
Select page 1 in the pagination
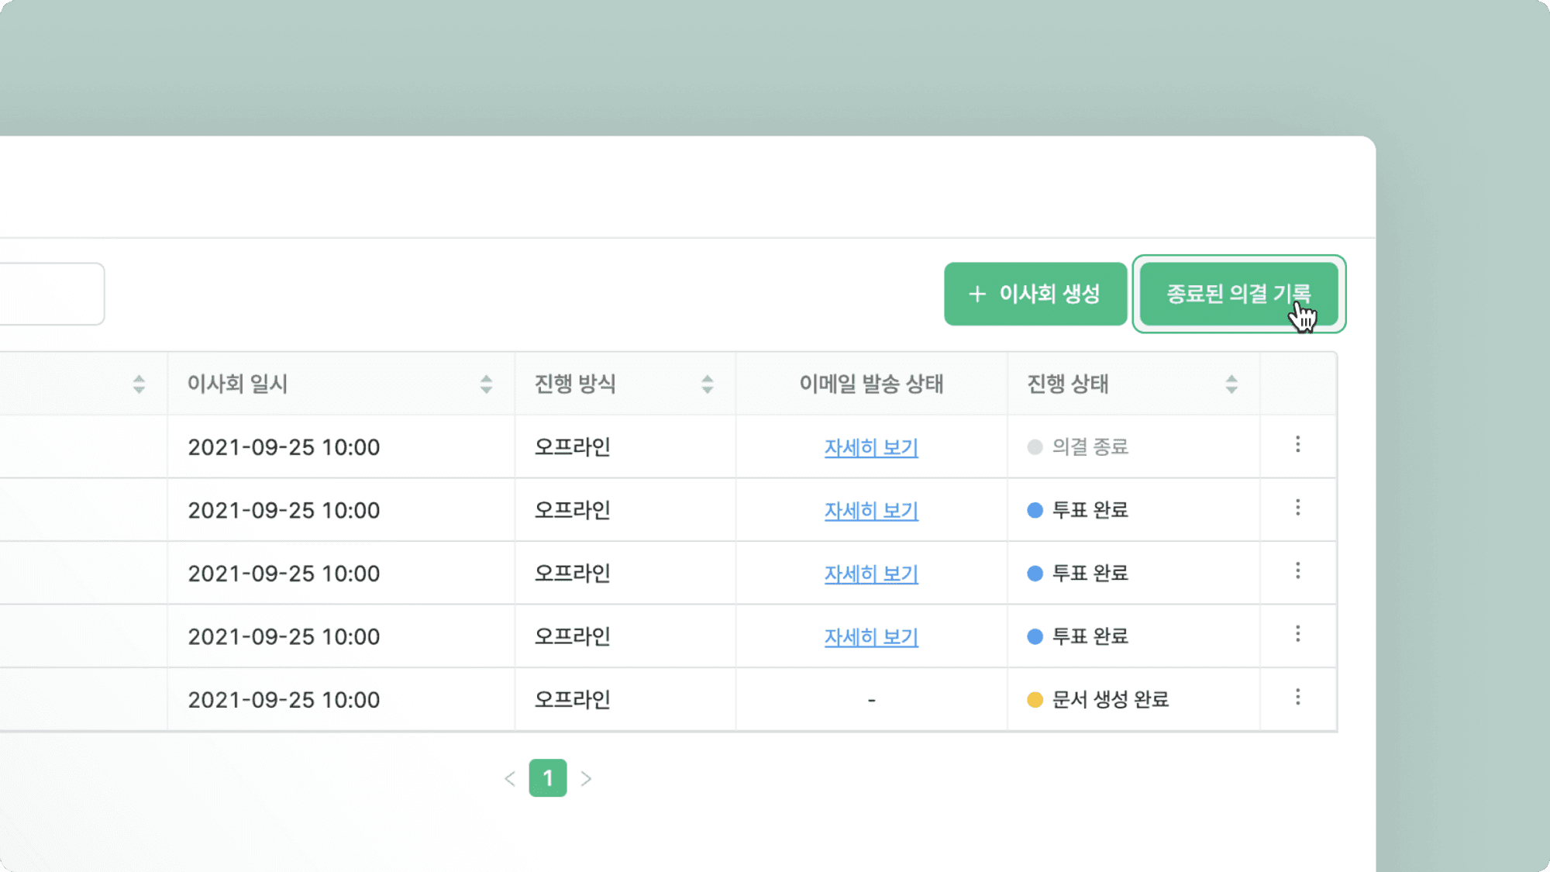click(547, 778)
